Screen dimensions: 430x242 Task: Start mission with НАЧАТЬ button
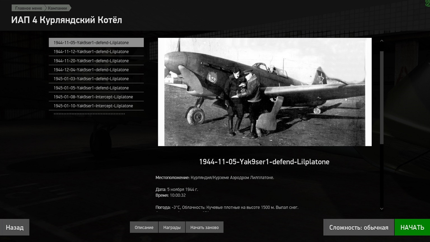412,227
